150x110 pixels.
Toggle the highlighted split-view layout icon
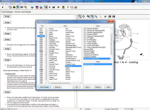click(46, 7)
